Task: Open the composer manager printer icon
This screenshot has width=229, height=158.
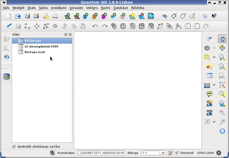Action: (55, 16)
